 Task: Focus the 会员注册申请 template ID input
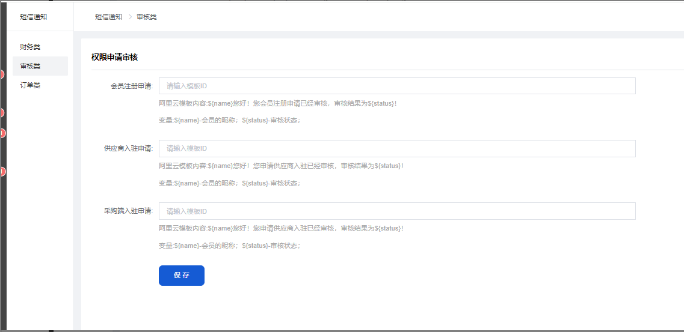point(397,86)
